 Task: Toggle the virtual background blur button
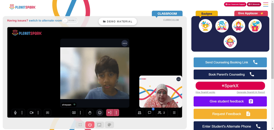47,113
